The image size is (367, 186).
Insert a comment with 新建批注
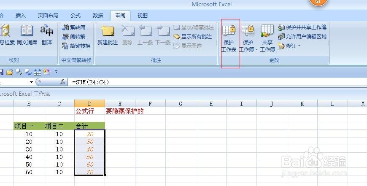coord(108,35)
